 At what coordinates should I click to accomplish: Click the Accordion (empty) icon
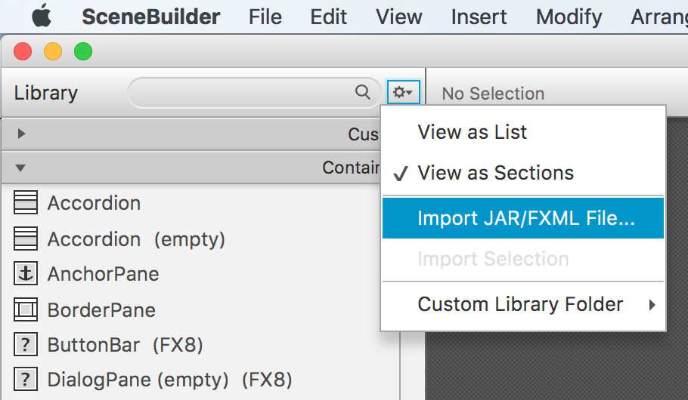26,239
